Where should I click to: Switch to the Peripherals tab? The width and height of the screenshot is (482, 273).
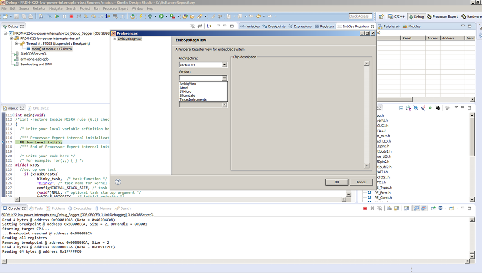(x=389, y=26)
